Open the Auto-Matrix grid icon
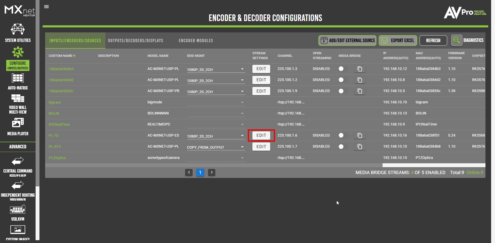495x243 pixels. (x=18, y=78)
